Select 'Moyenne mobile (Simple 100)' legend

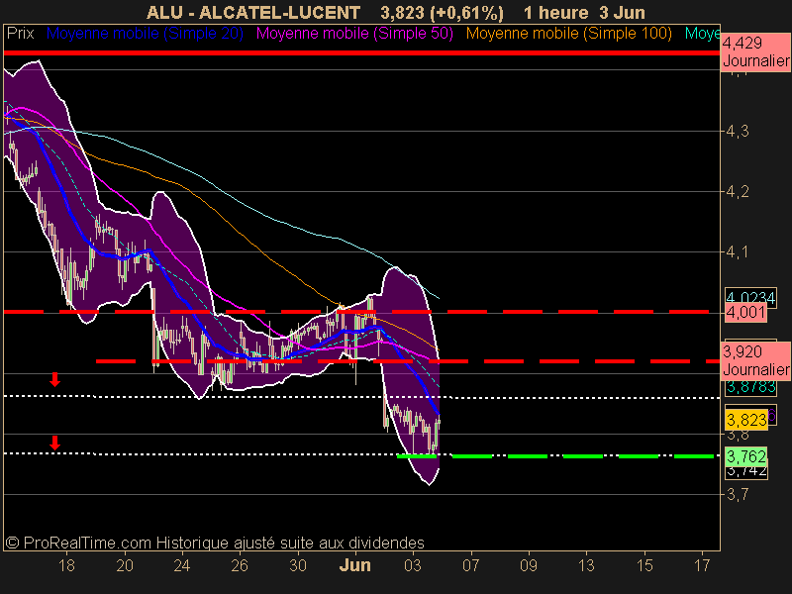[x=568, y=34]
